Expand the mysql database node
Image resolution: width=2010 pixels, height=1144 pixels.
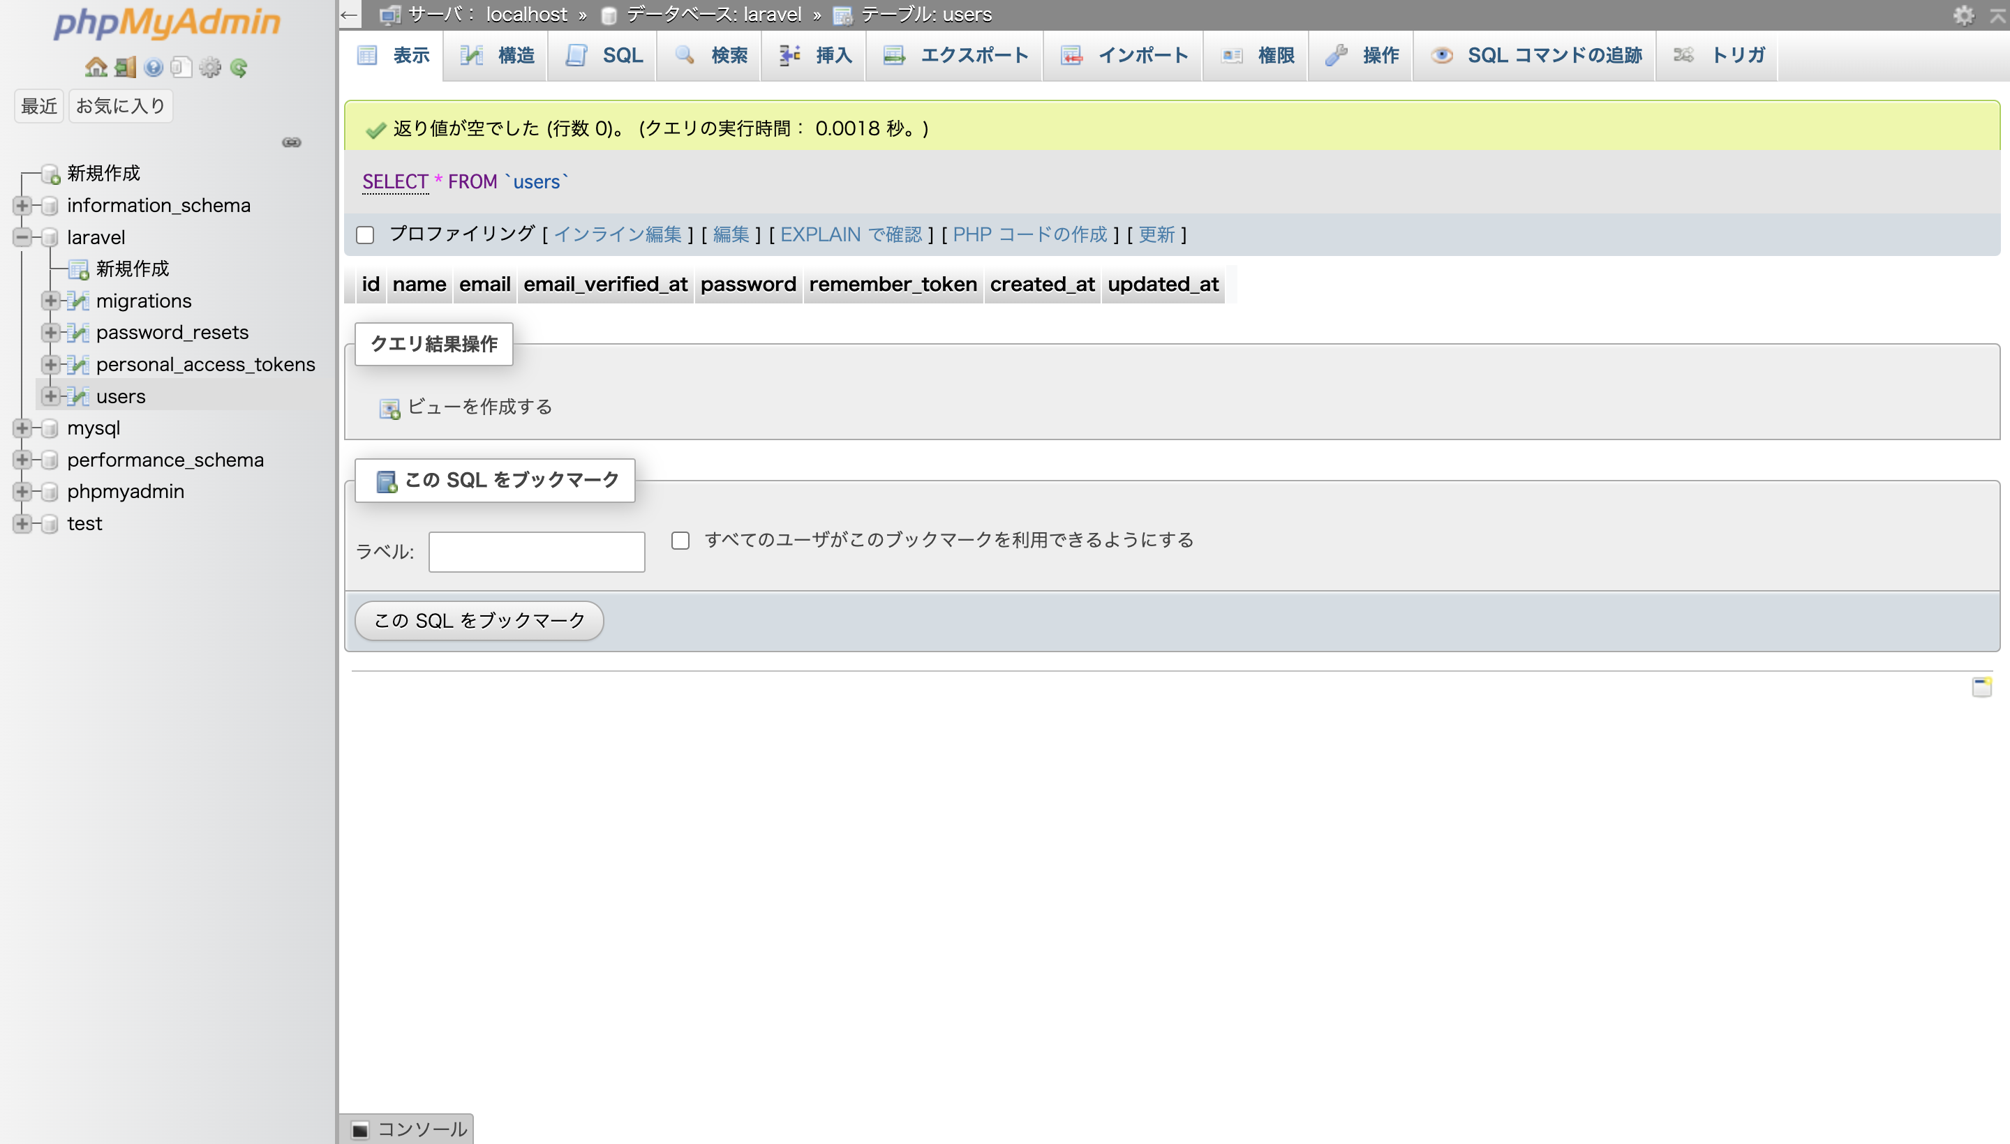[x=22, y=428]
